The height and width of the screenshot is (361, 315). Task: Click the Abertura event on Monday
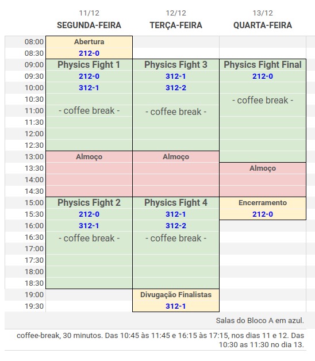click(x=89, y=42)
